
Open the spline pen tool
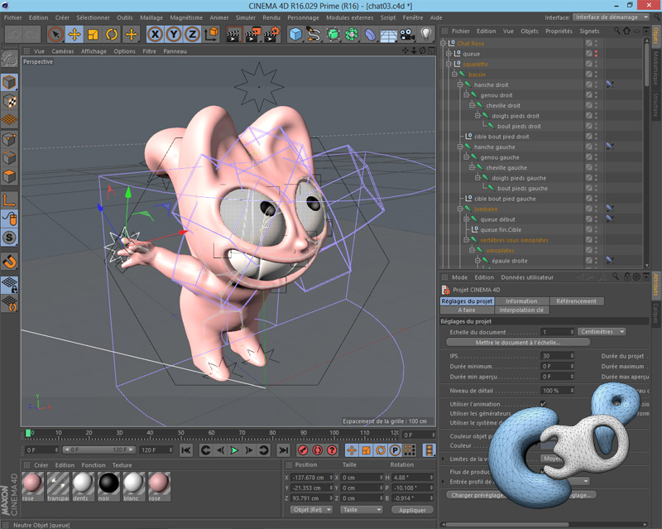pyautogui.click(x=314, y=34)
